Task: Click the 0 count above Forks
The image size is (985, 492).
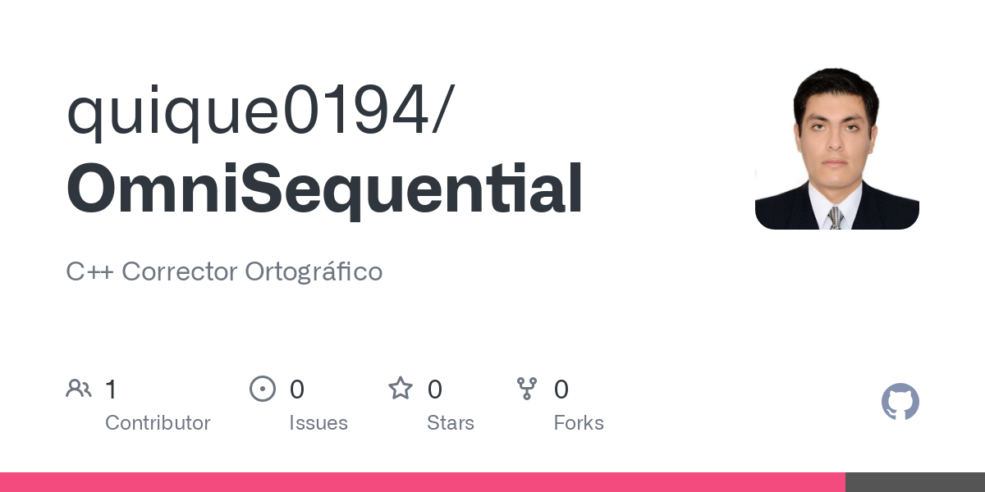Action: click(561, 389)
